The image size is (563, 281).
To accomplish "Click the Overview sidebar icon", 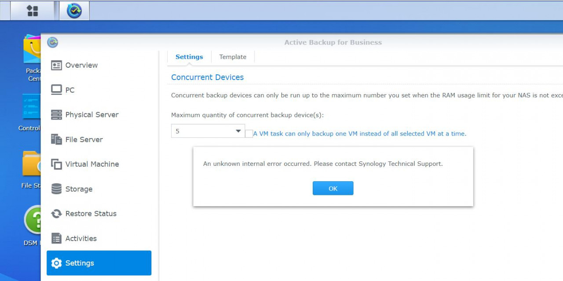I will click(56, 65).
